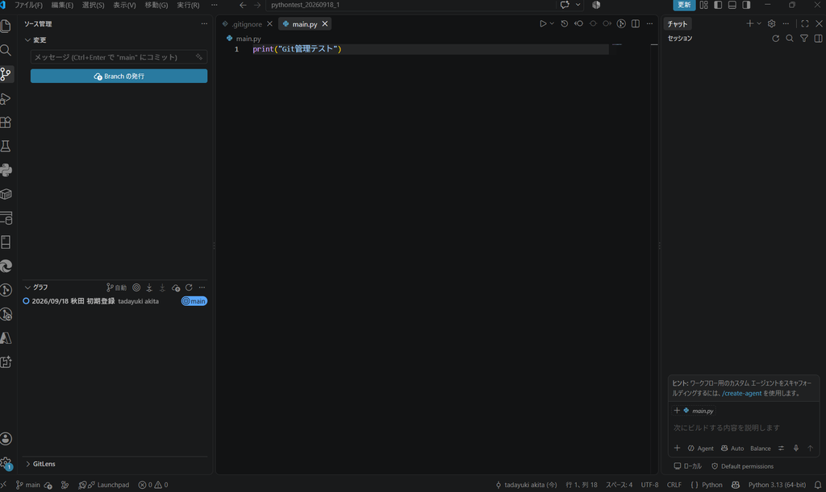This screenshot has width=826, height=492.
Task: Open the Testing flask view
Action: click(6, 146)
